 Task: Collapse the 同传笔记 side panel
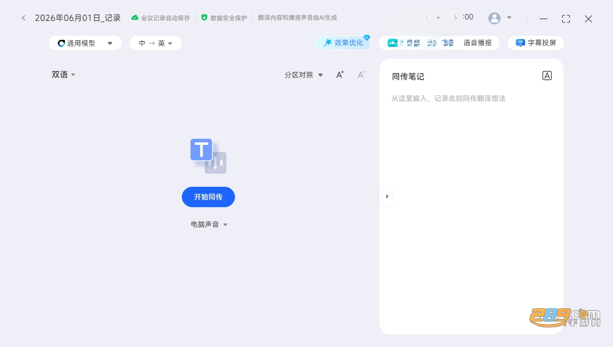[387, 196]
